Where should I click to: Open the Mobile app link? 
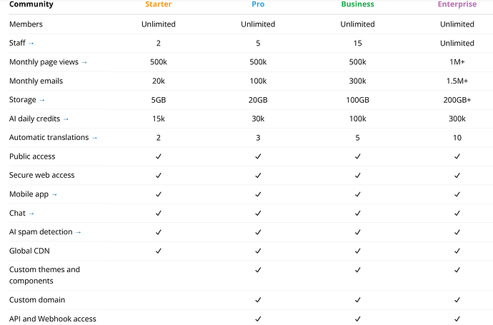(x=29, y=194)
